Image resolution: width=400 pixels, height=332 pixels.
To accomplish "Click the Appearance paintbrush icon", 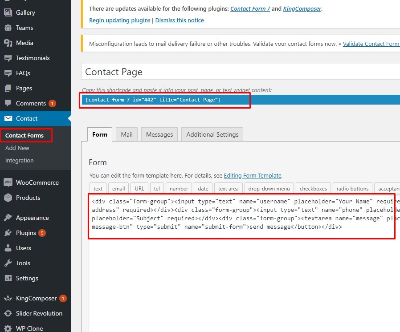I will click(8, 218).
